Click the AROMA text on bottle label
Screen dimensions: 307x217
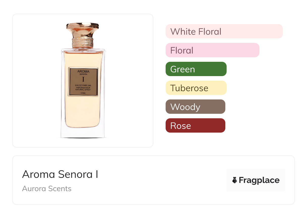click(x=83, y=71)
